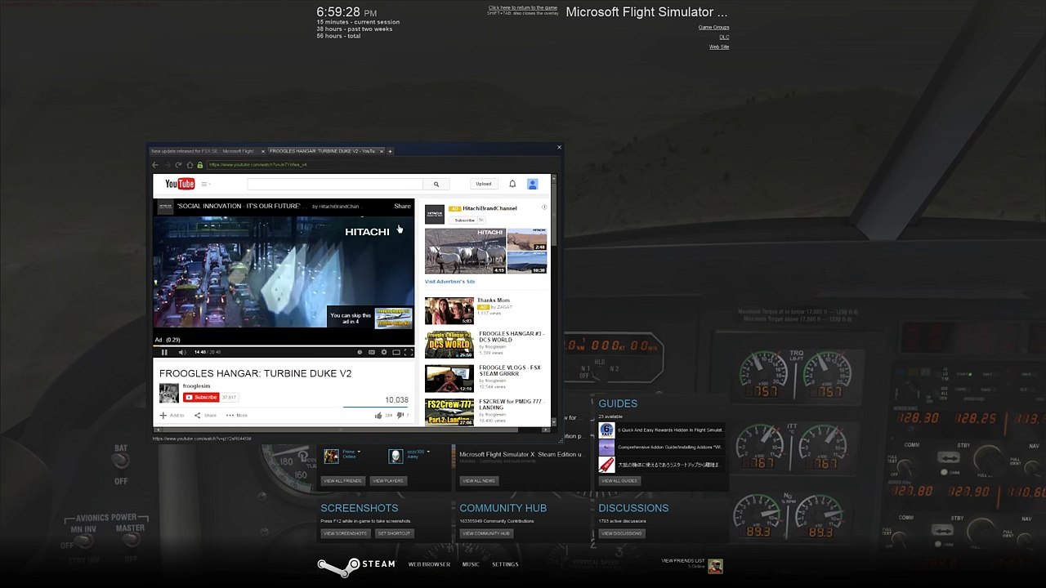Open friend avatar at View Friends List
This screenshot has height=588, width=1046.
coord(716,566)
